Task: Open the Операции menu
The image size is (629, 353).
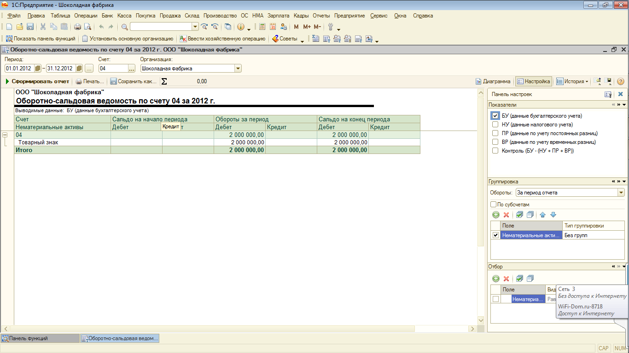Action: pos(86,16)
